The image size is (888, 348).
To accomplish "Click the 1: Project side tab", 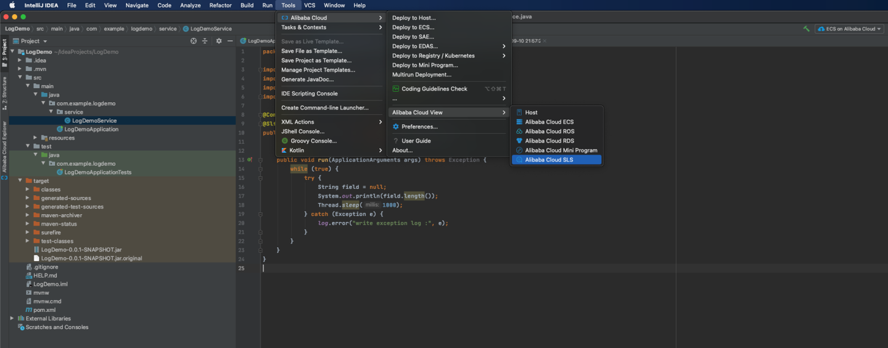I will point(4,53).
